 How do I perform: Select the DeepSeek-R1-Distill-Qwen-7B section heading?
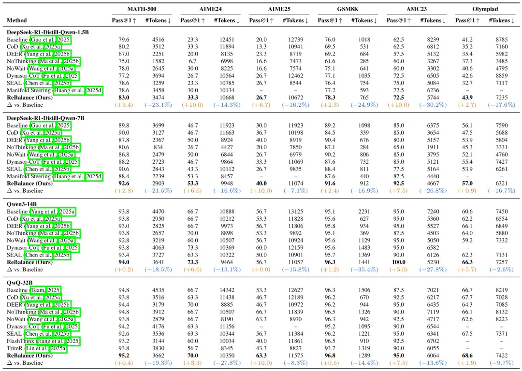45,118
